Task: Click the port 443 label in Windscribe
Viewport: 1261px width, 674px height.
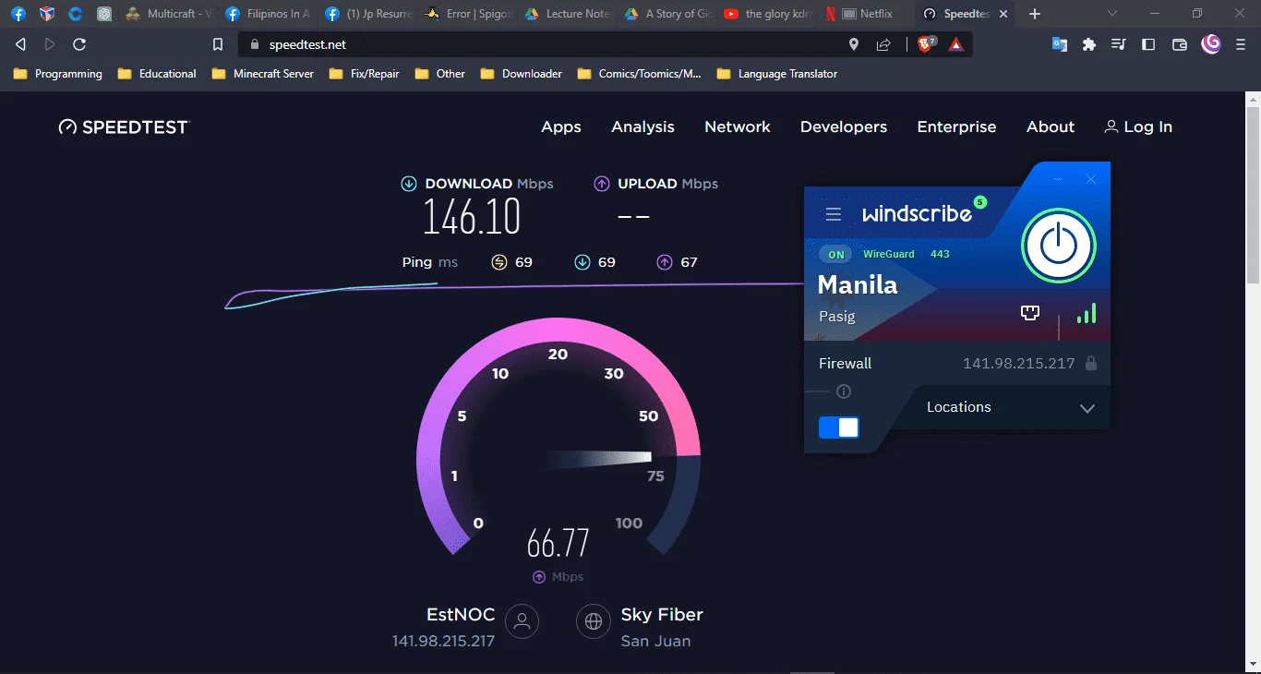Action: [x=940, y=254]
